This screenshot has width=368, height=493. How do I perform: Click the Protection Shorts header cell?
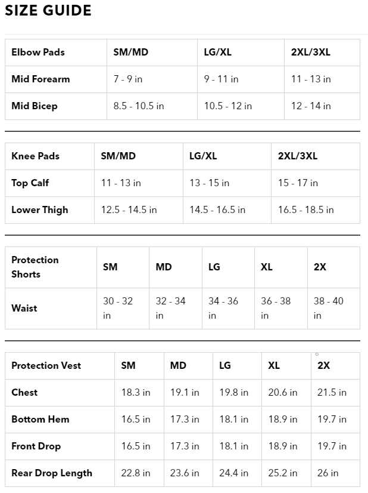pos(51,267)
